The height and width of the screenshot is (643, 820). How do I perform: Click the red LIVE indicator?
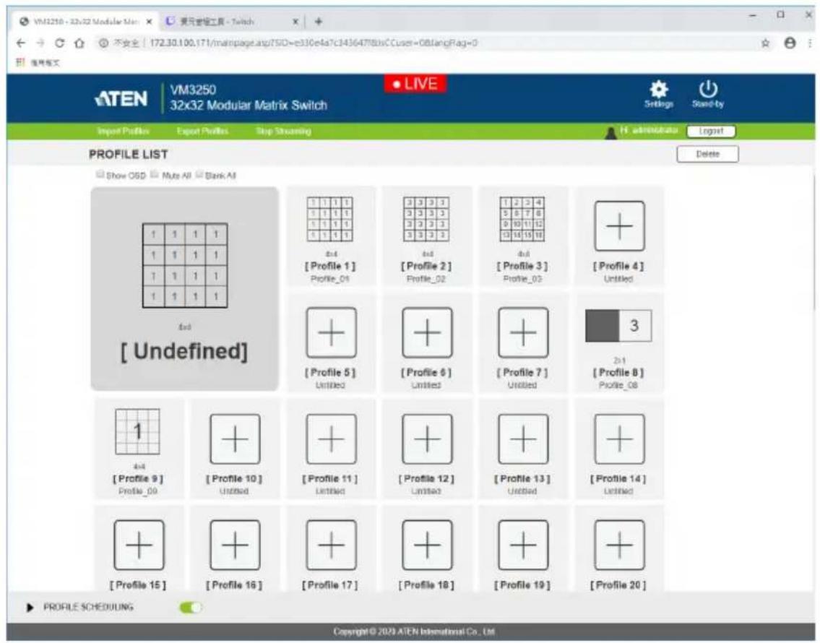point(415,84)
